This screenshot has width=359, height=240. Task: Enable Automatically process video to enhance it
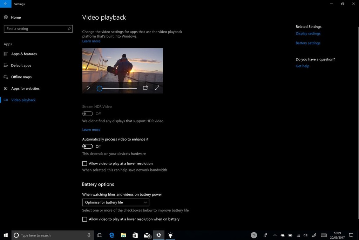pos(87,146)
